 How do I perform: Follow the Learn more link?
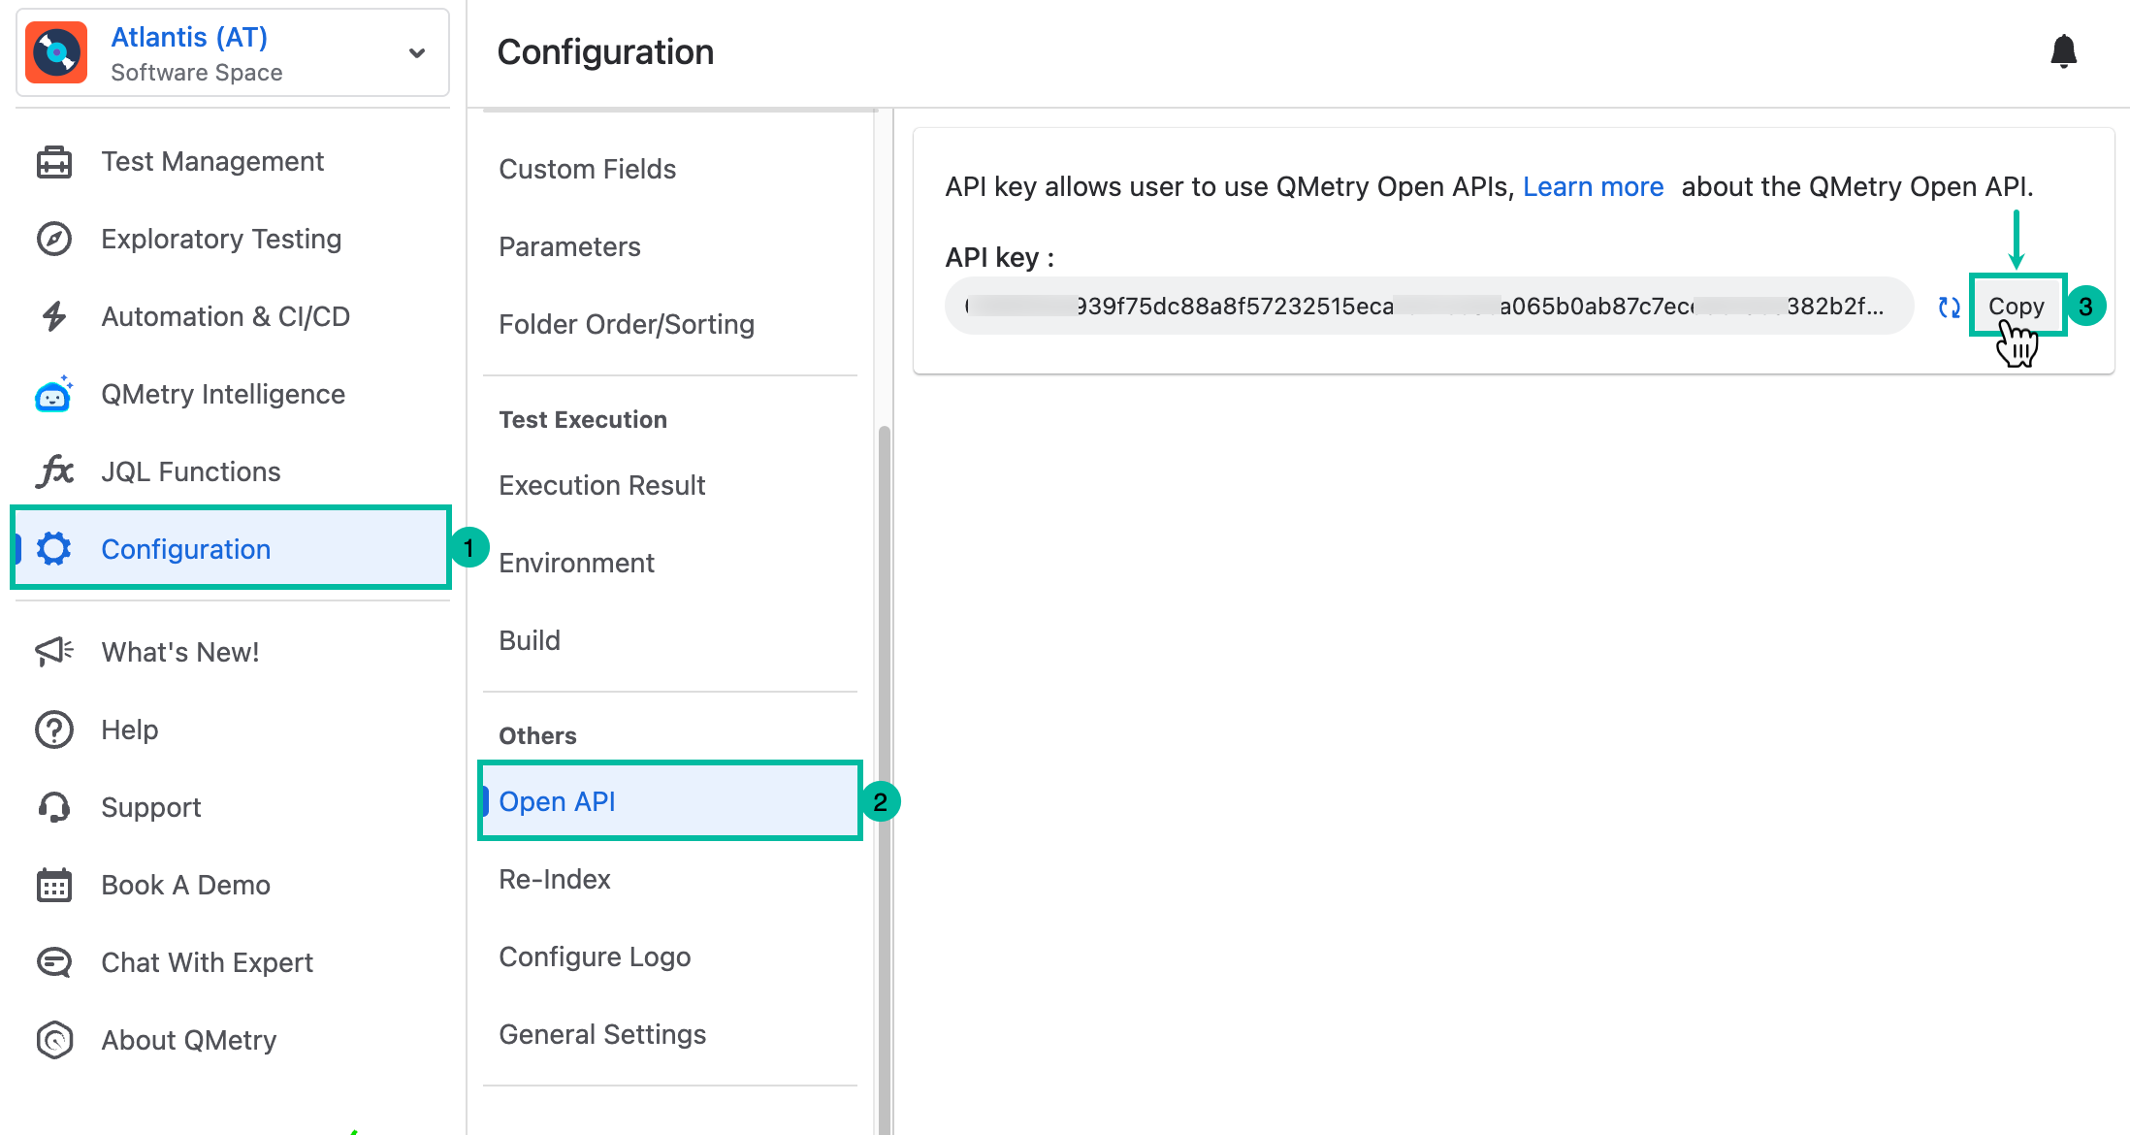click(1593, 186)
